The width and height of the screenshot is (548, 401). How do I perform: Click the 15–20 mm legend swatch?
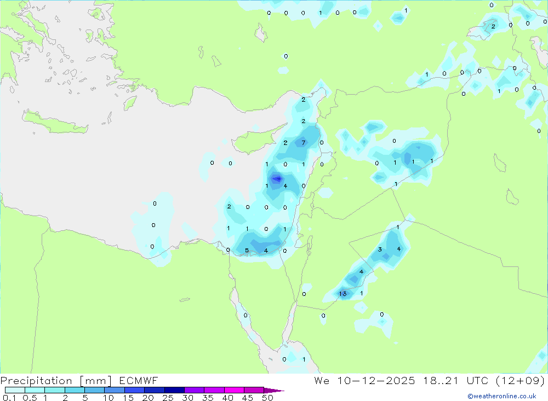[x=134, y=390]
